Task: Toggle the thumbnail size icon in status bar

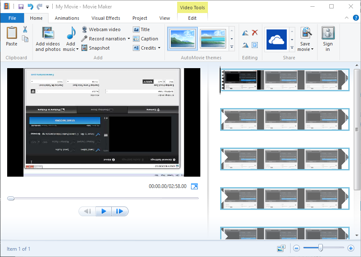Action: 281,248
